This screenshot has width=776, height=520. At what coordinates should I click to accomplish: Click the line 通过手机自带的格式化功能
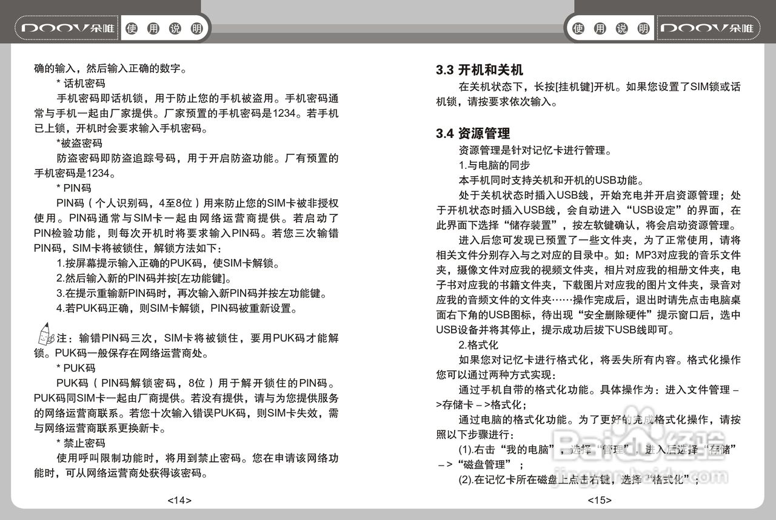(x=600, y=390)
